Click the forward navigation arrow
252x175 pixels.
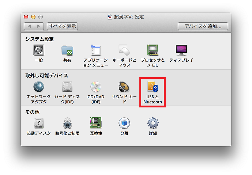(x=39, y=26)
